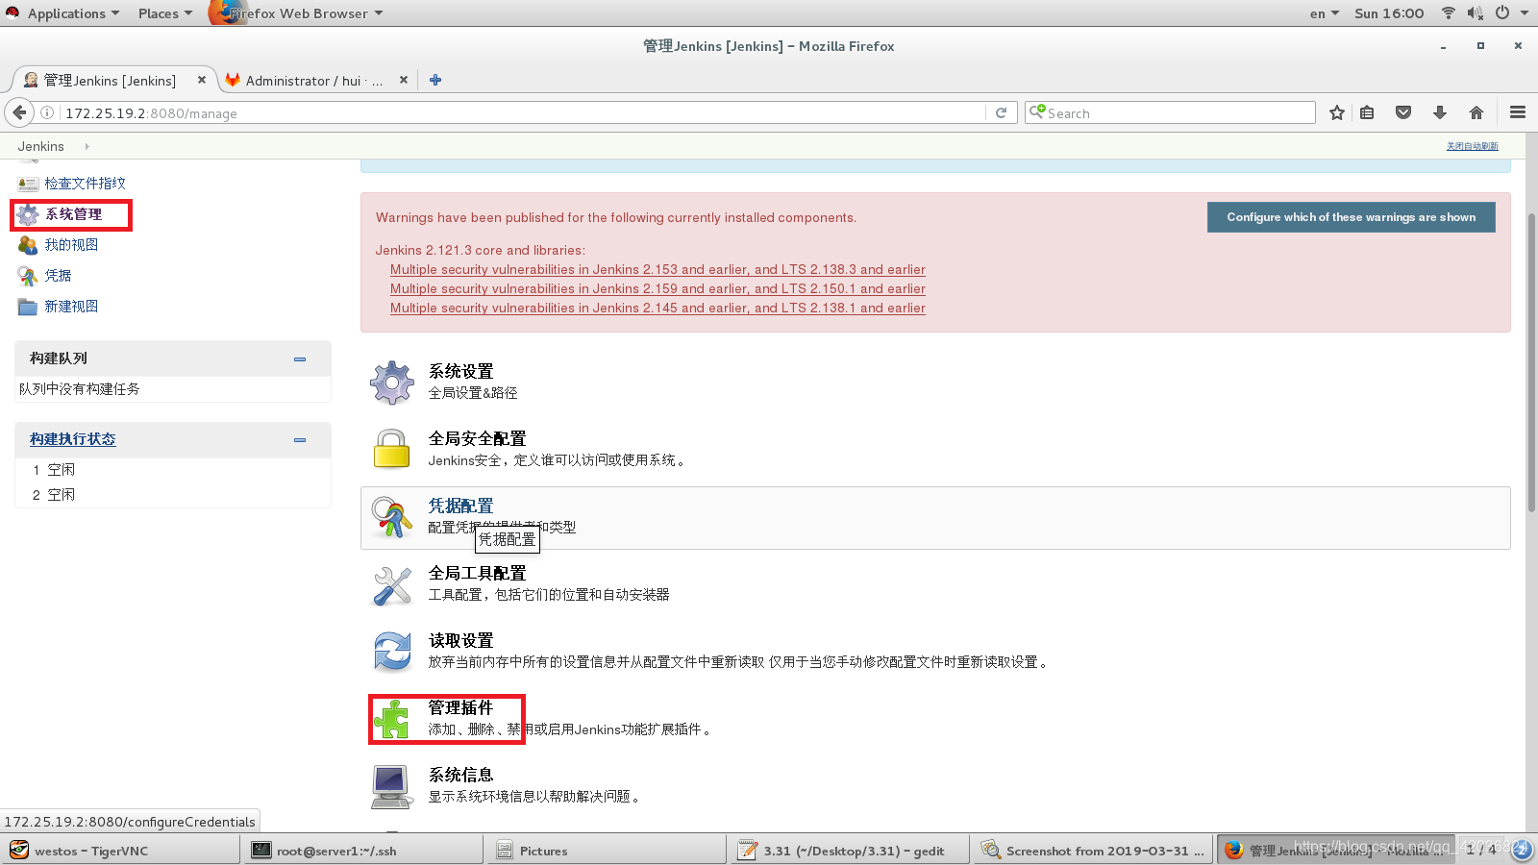Open the Firefox Web Browser app menu
The width and height of the screenshot is (1538, 865).
(x=297, y=13)
